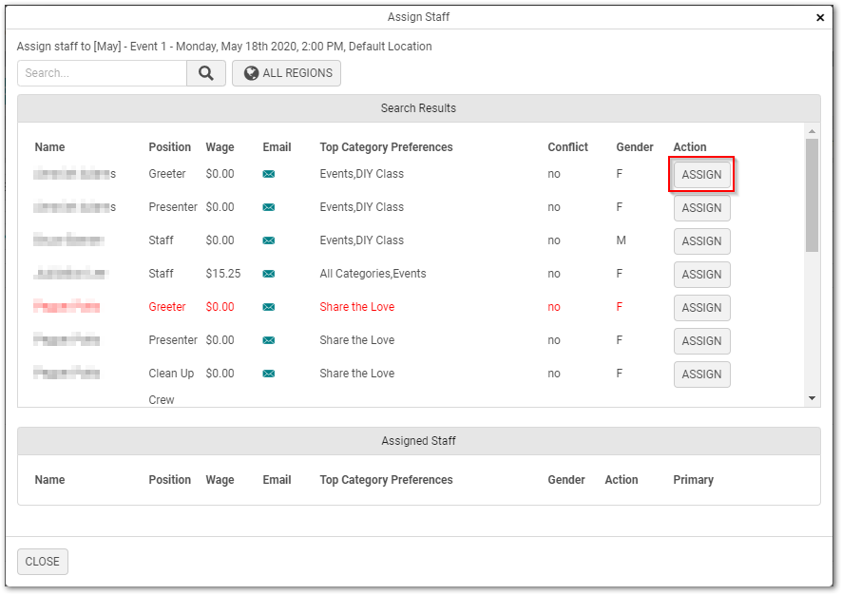Click the Gender header in Search Results

click(x=634, y=147)
